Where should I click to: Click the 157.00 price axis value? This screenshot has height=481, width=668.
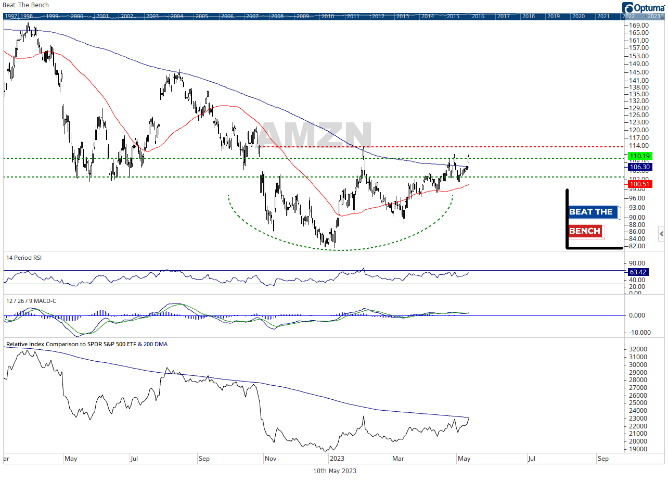[638, 48]
